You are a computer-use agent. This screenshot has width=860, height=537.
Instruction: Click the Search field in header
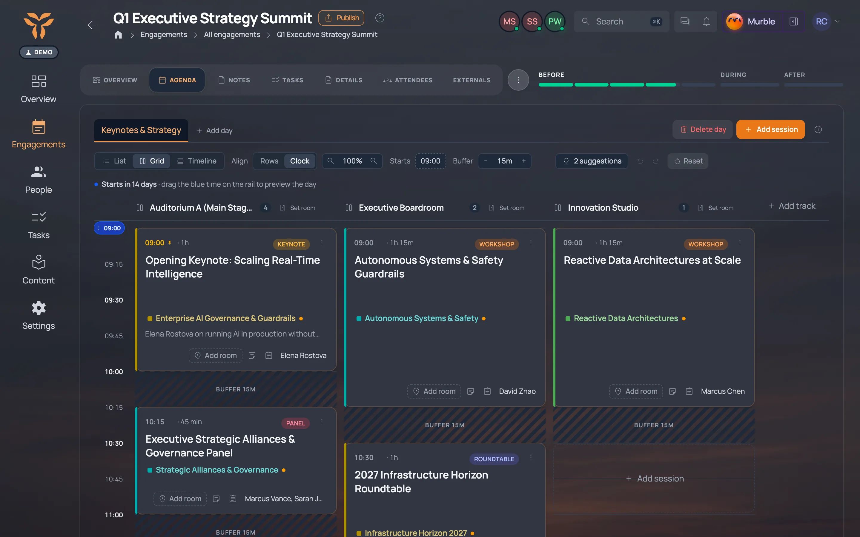coord(621,21)
